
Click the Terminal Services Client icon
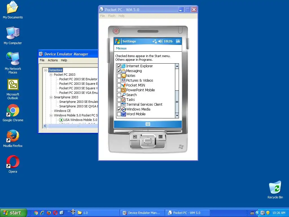point(124,105)
